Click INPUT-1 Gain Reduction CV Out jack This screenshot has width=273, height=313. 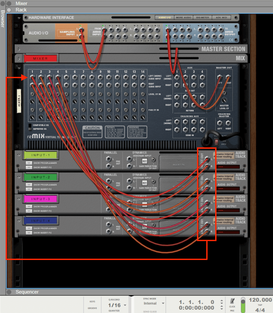pyautogui.click(x=153, y=160)
